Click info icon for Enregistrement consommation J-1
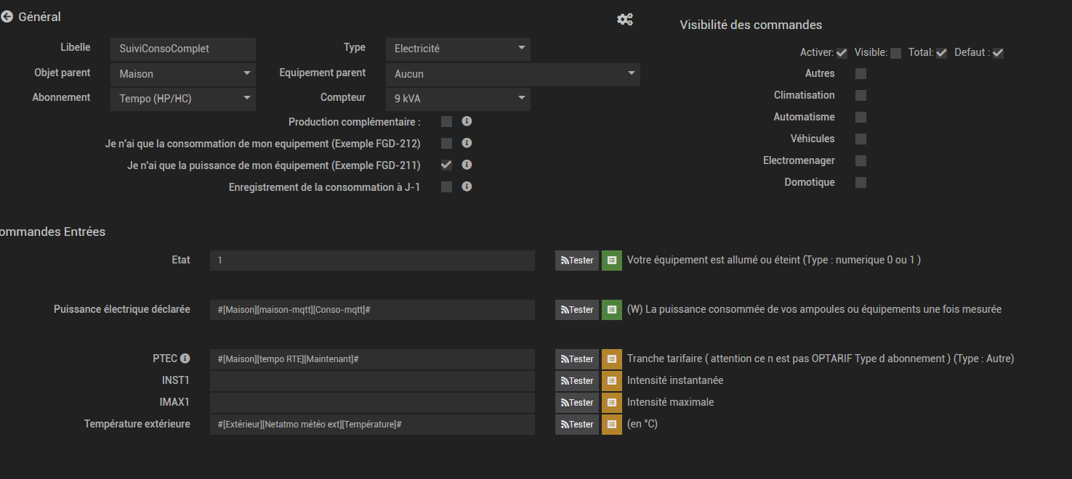 point(467,187)
